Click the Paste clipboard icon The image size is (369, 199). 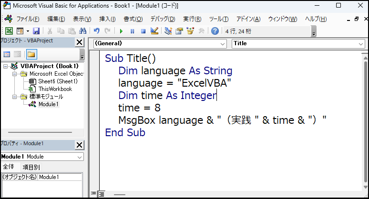point(72,31)
